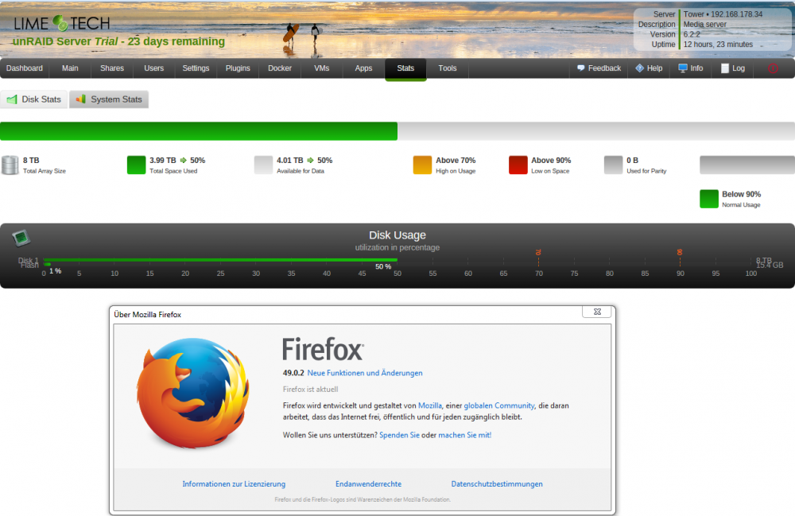Image resolution: width=795 pixels, height=516 pixels.
Task: Click the Total Array Size disk cylinder icon
Action: click(10, 165)
